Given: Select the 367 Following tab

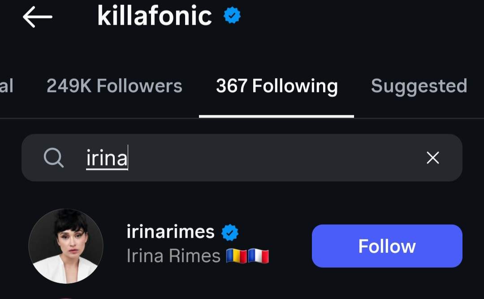Looking at the screenshot, I should click(277, 86).
